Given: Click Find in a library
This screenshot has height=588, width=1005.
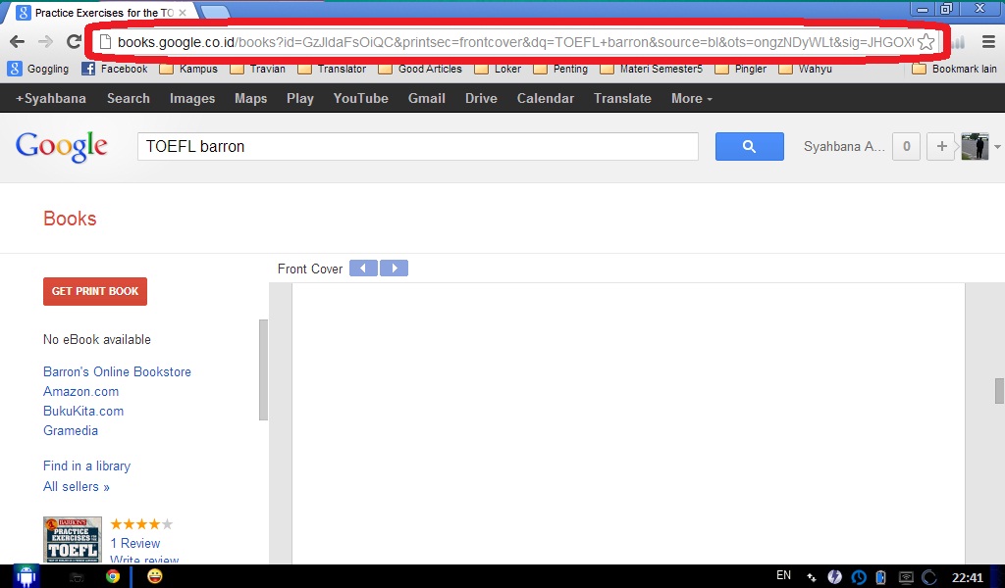Looking at the screenshot, I should point(86,465).
